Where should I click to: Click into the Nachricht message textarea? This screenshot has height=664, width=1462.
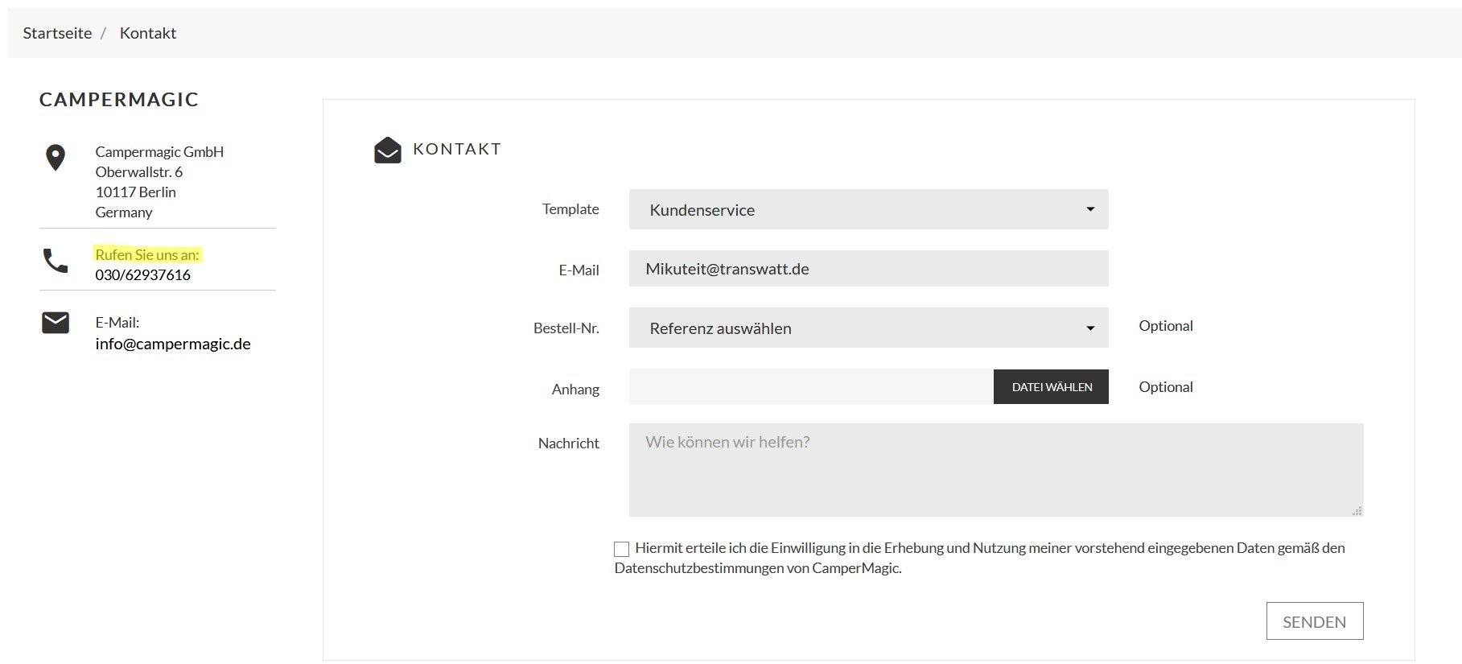[995, 470]
